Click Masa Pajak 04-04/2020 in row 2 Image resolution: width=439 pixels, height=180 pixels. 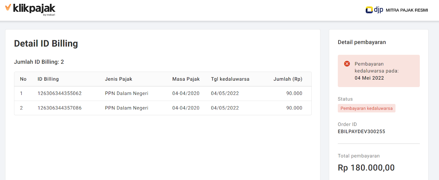coord(186,108)
